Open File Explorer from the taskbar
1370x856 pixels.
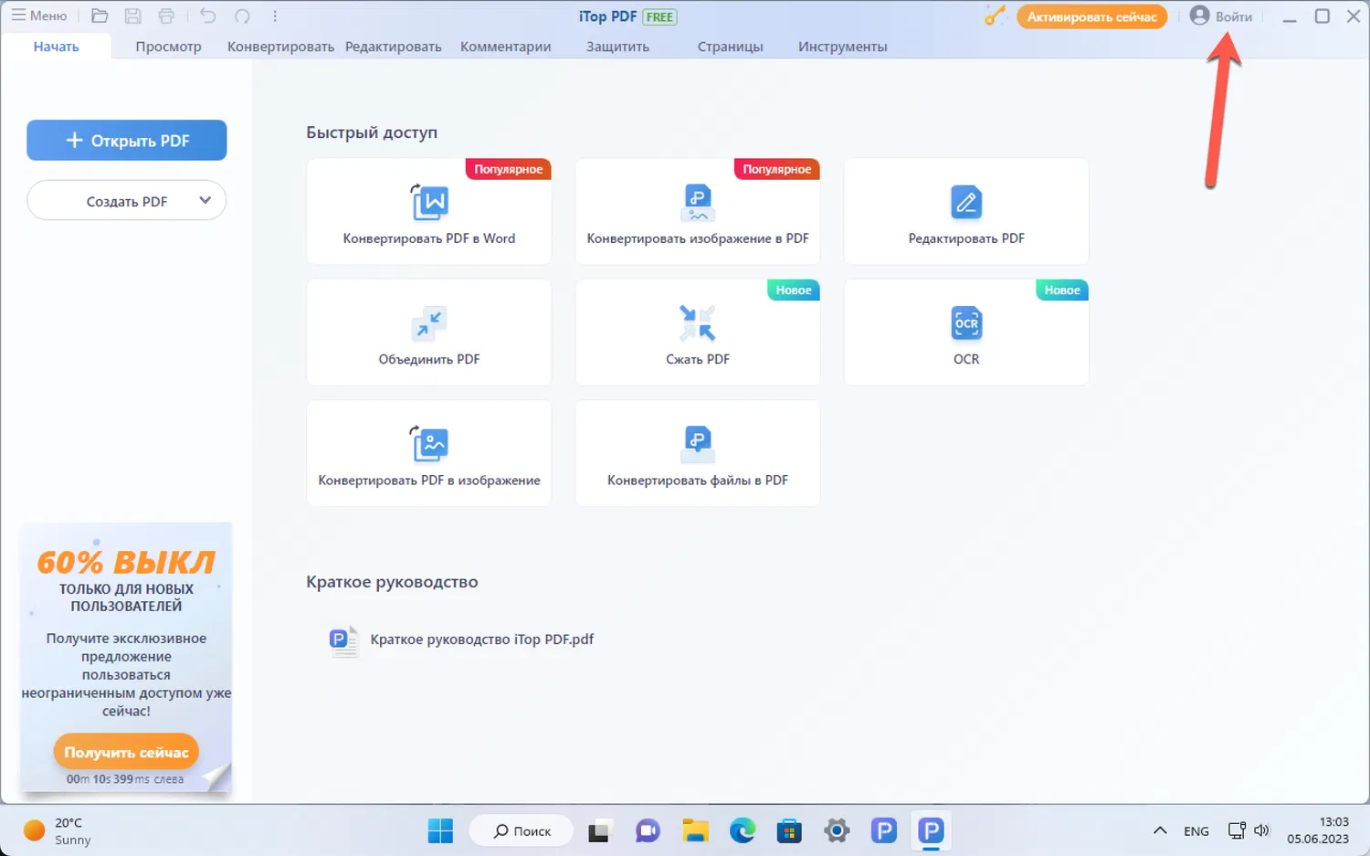click(696, 831)
